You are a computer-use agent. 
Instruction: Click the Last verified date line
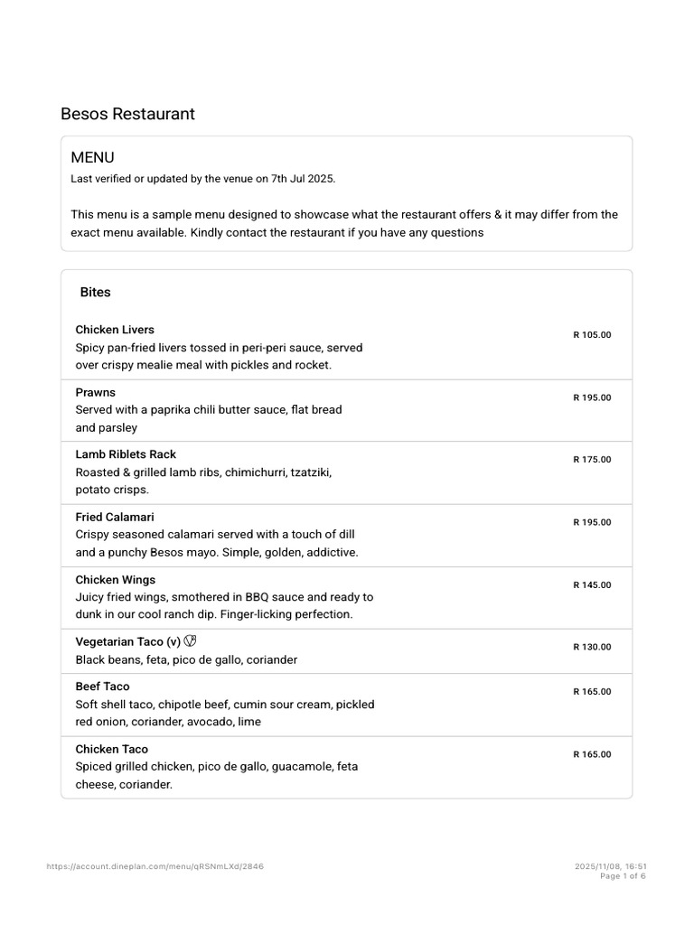point(203,179)
